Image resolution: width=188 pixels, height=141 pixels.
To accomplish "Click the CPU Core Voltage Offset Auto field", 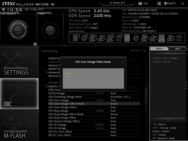I will [113, 107].
